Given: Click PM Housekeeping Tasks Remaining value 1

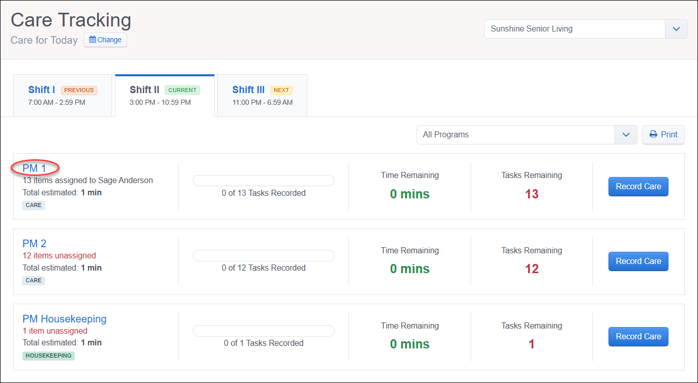Looking at the screenshot, I should pos(532,344).
